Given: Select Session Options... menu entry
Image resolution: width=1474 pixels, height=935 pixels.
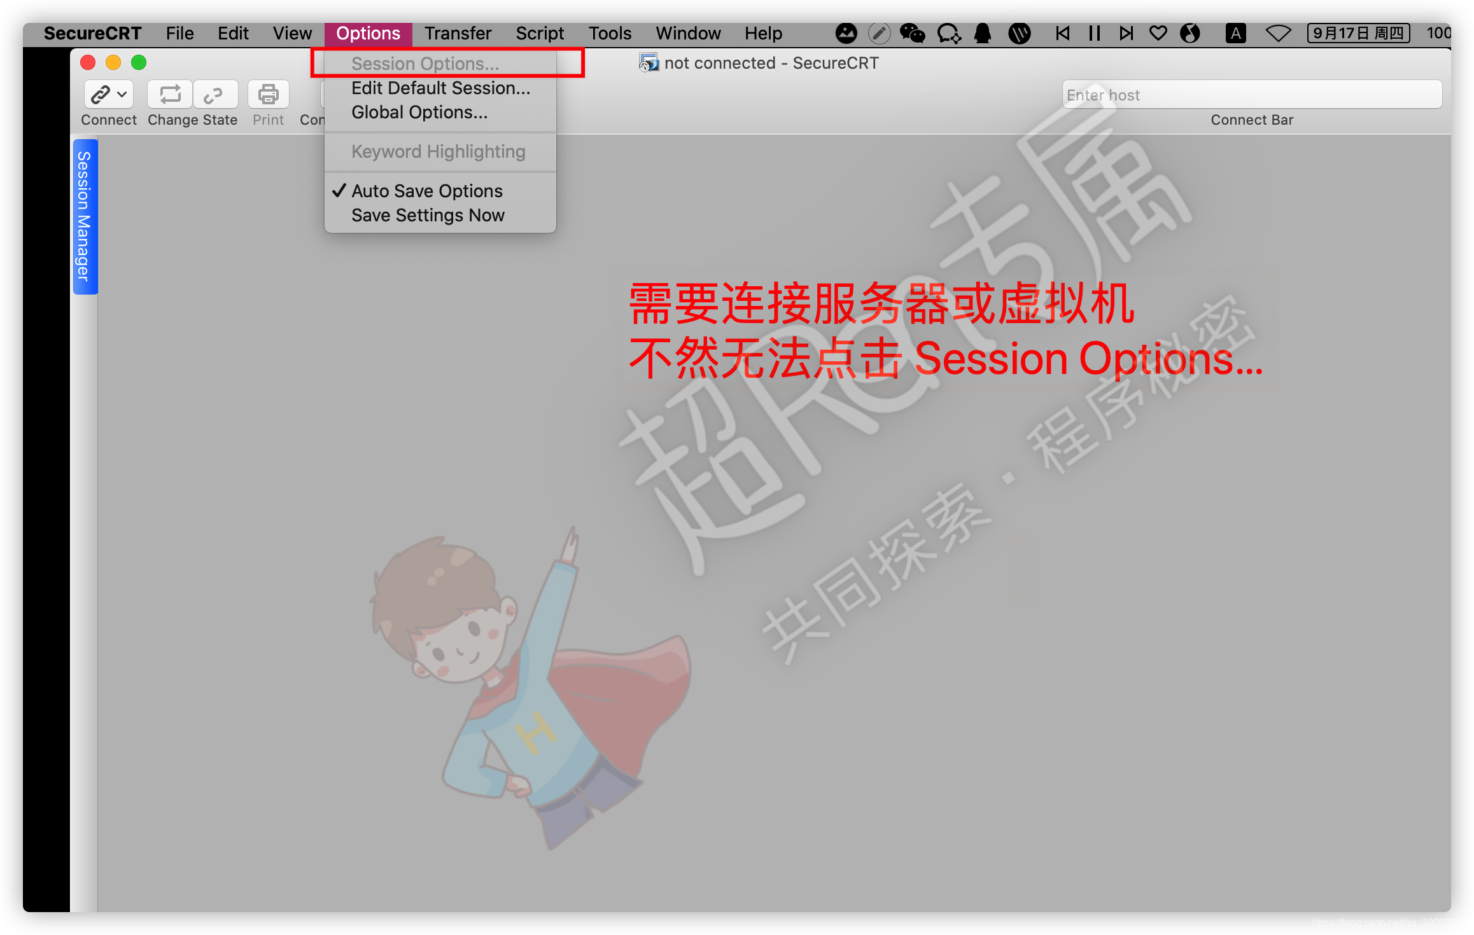Looking at the screenshot, I should point(440,64).
